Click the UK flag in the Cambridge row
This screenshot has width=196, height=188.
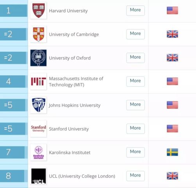172,34
